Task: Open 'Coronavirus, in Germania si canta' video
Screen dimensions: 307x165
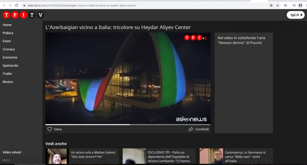Action: (245, 157)
